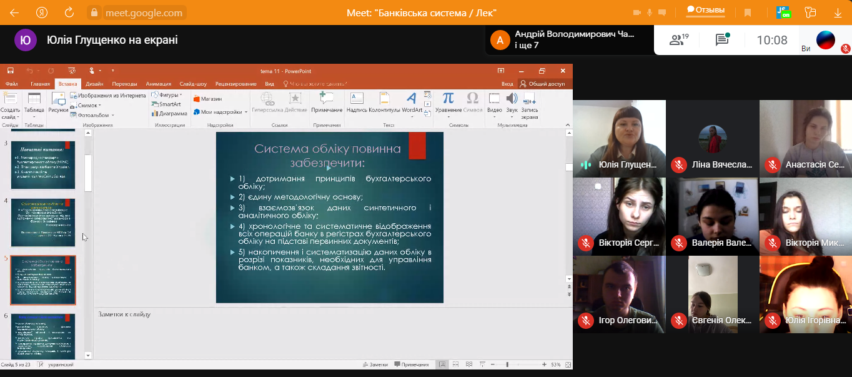Open the Таблица insert table button

click(34, 104)
